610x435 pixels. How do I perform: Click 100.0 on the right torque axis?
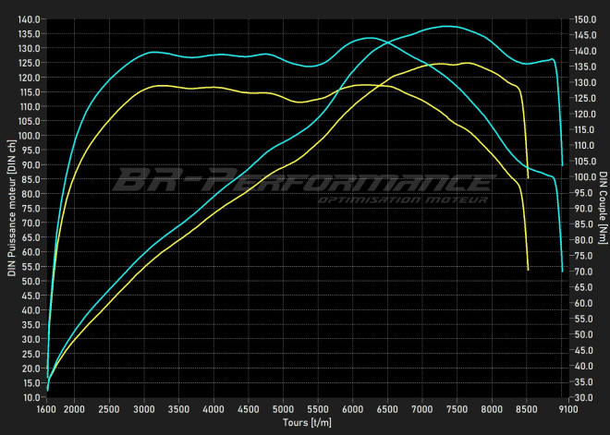click(583, 177)
